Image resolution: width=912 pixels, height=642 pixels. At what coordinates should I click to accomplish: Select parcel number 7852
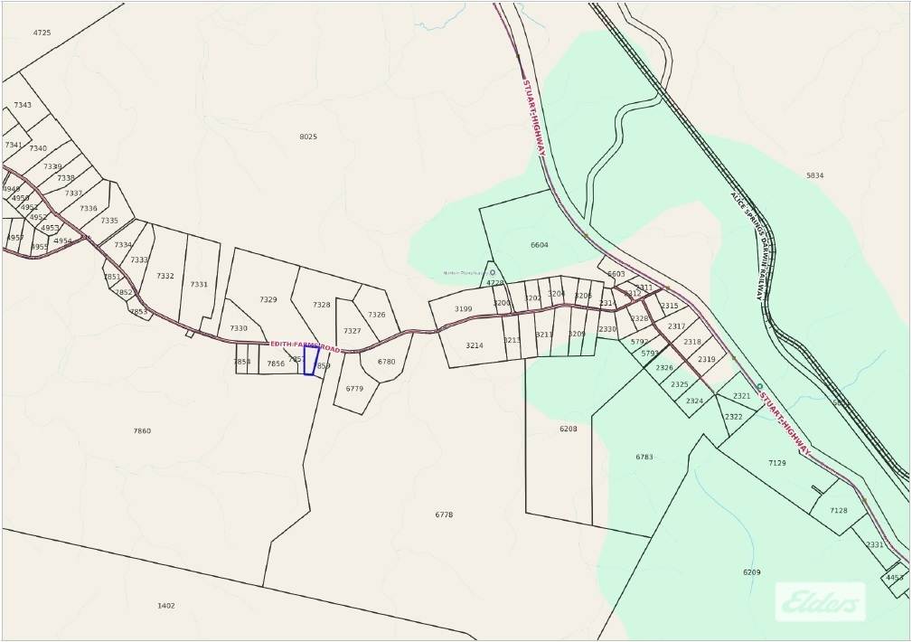[x=124, y=292]
